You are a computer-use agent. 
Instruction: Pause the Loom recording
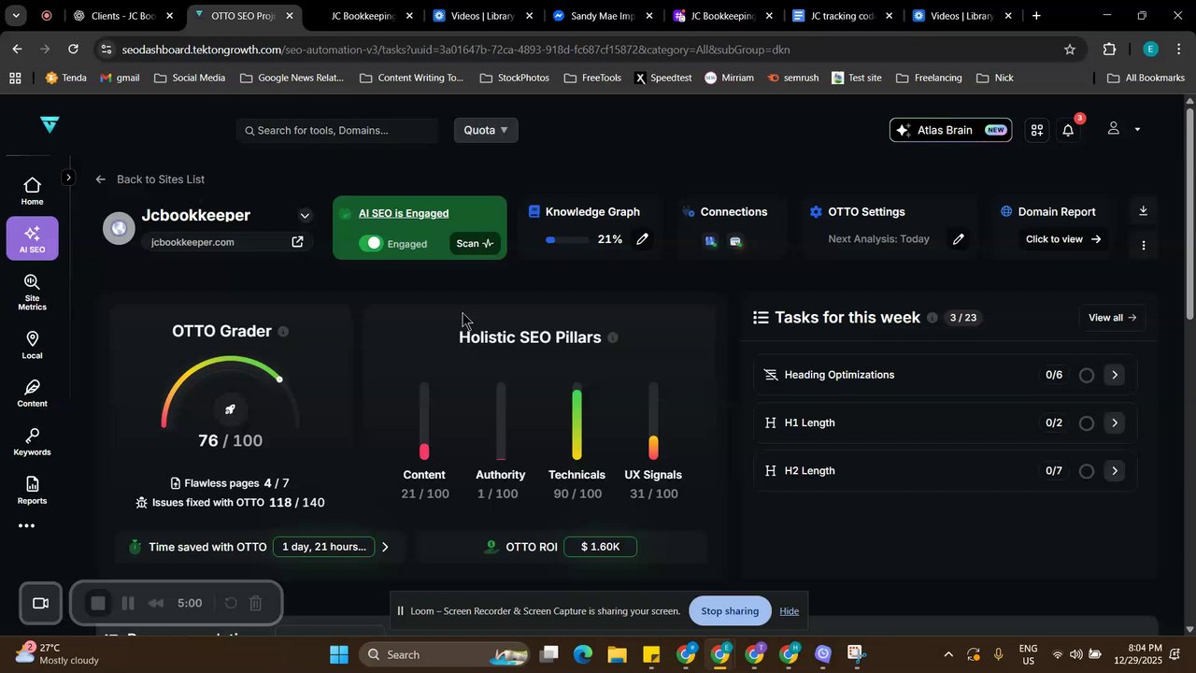click(129, 603)
